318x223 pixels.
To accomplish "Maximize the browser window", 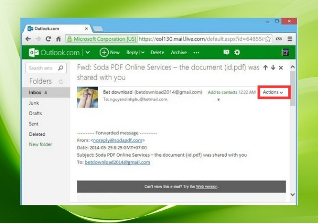I will click(x=277, y=21).
